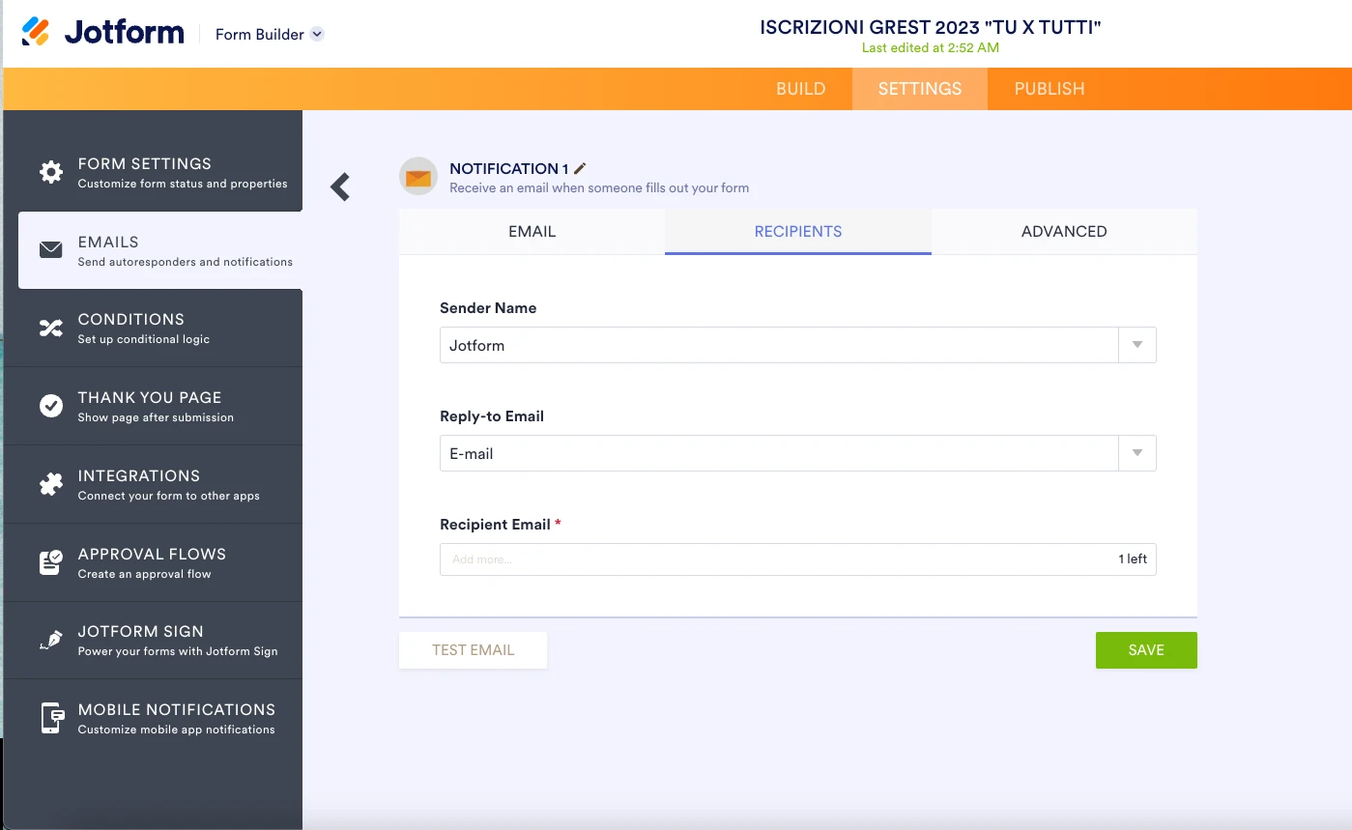Click the Jotform Sign pen icon

point(50,641)
